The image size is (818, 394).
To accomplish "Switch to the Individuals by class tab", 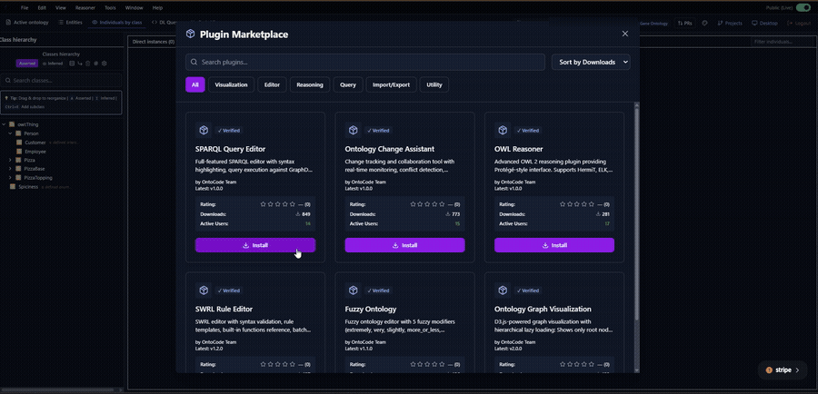I will (117, 23).
